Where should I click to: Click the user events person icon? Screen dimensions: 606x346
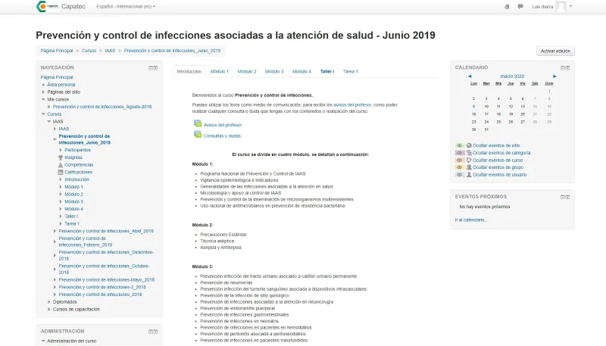(x=469, y=175)
